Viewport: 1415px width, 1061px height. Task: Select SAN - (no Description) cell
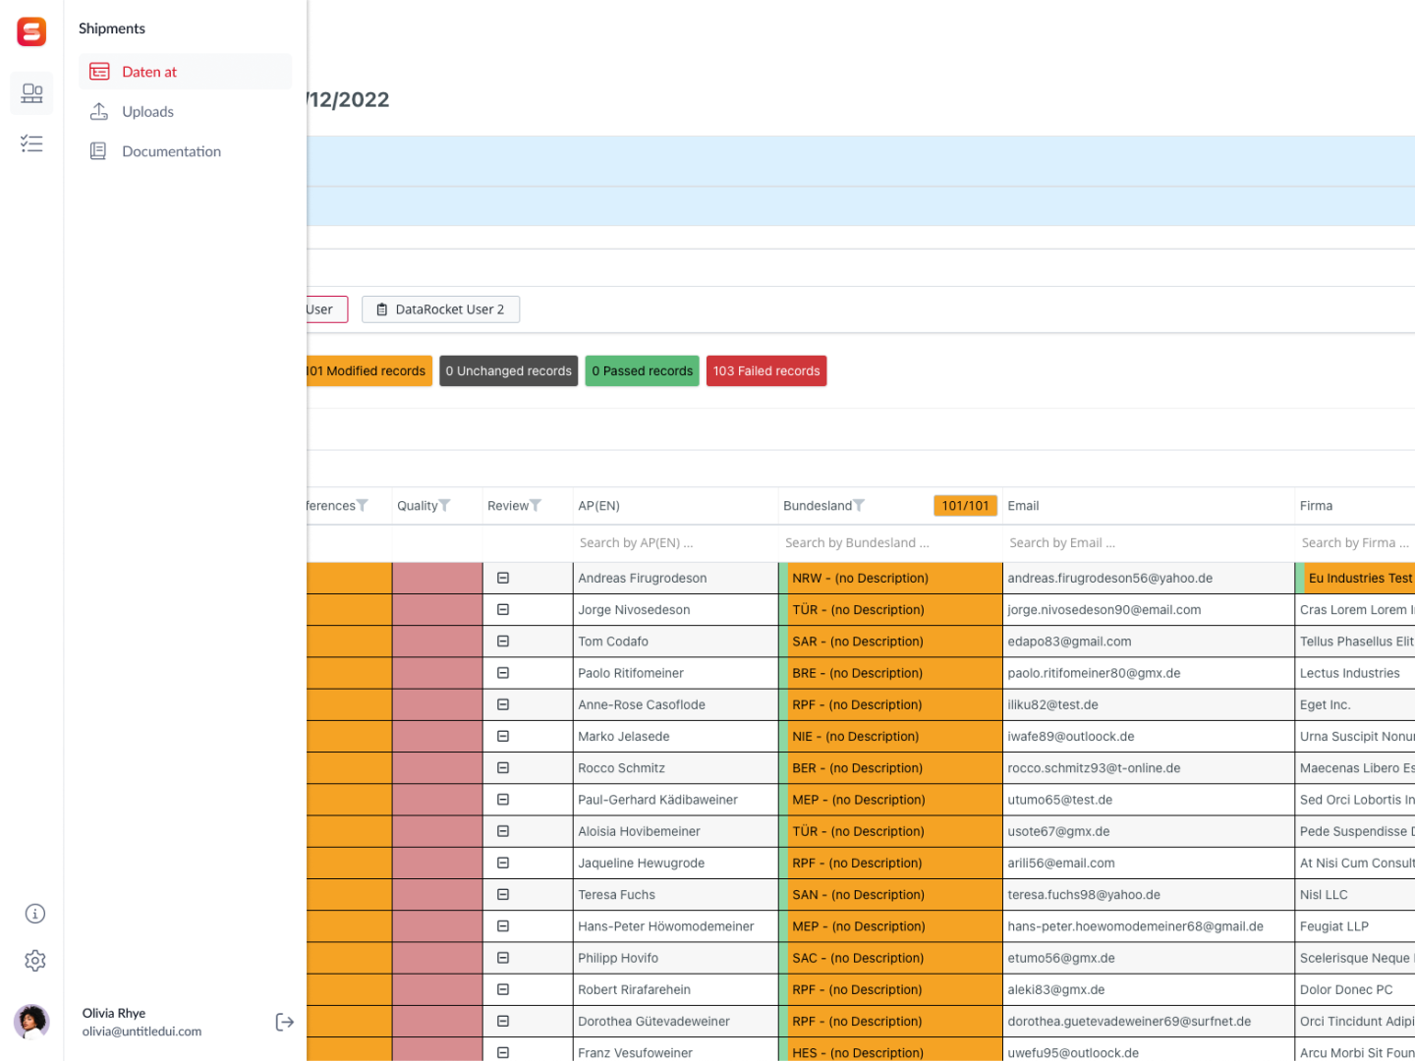890,895
